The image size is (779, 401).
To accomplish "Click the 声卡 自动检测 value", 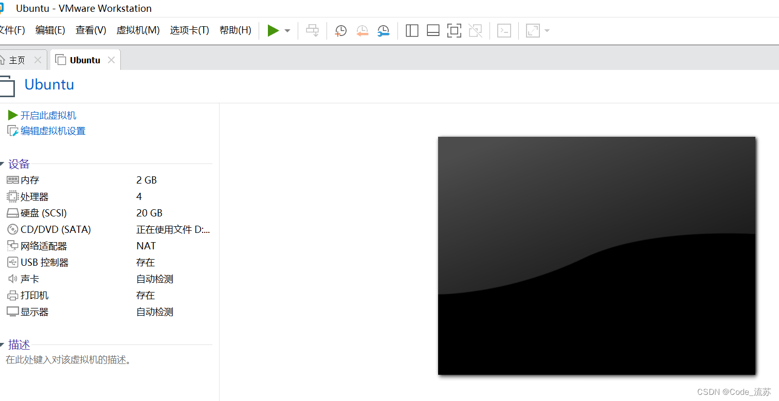I will [155, 279].
